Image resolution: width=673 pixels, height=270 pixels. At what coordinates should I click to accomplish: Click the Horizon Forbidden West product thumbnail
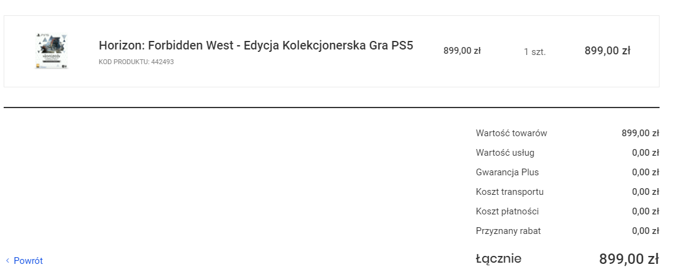tap(51, 51)
